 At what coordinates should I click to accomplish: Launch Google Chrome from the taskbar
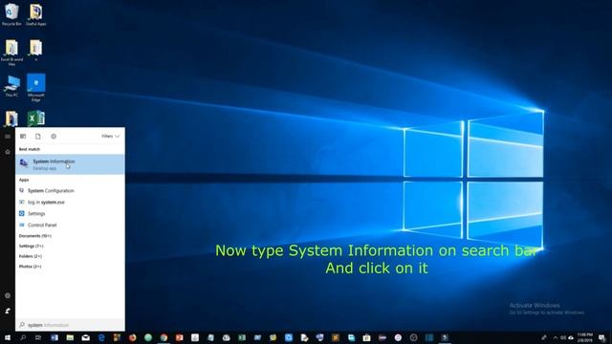coord(164,337)
